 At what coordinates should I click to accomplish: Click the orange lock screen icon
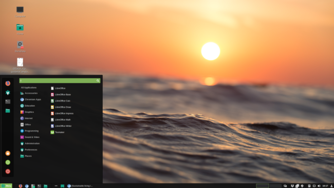coord(8,153)
